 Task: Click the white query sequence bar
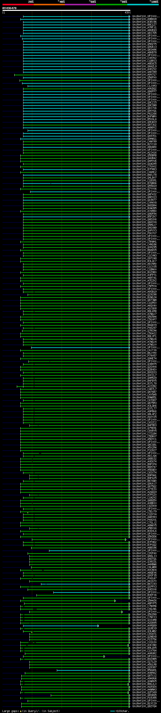[66, 11]
